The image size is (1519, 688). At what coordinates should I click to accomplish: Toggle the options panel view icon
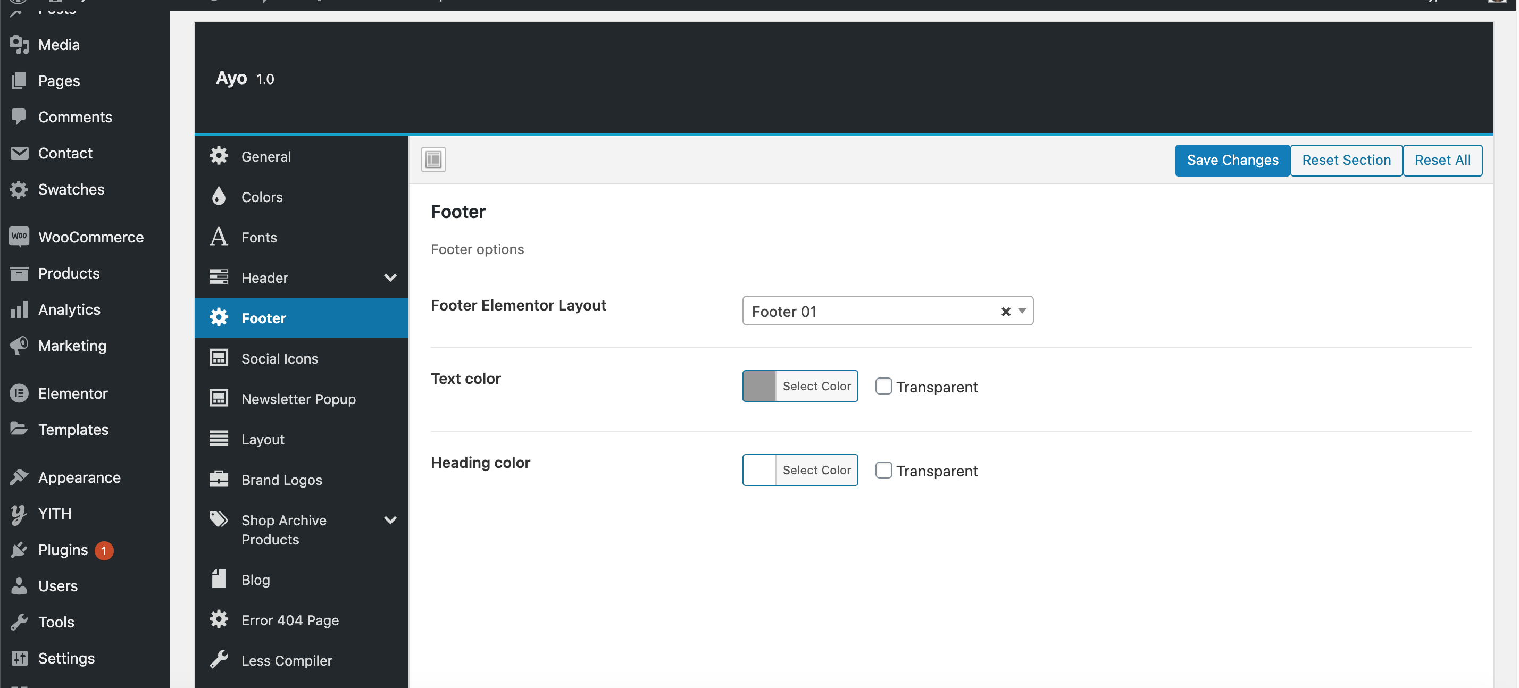(433, 159)
